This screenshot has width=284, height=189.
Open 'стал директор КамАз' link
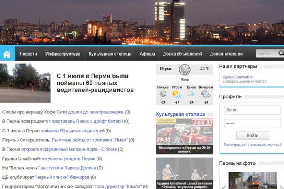118,187
